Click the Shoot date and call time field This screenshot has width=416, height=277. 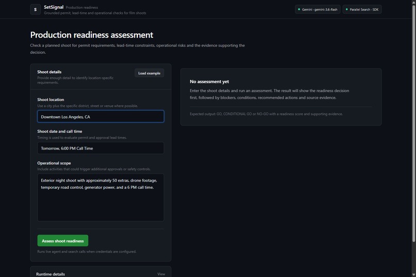coord(101,148)
